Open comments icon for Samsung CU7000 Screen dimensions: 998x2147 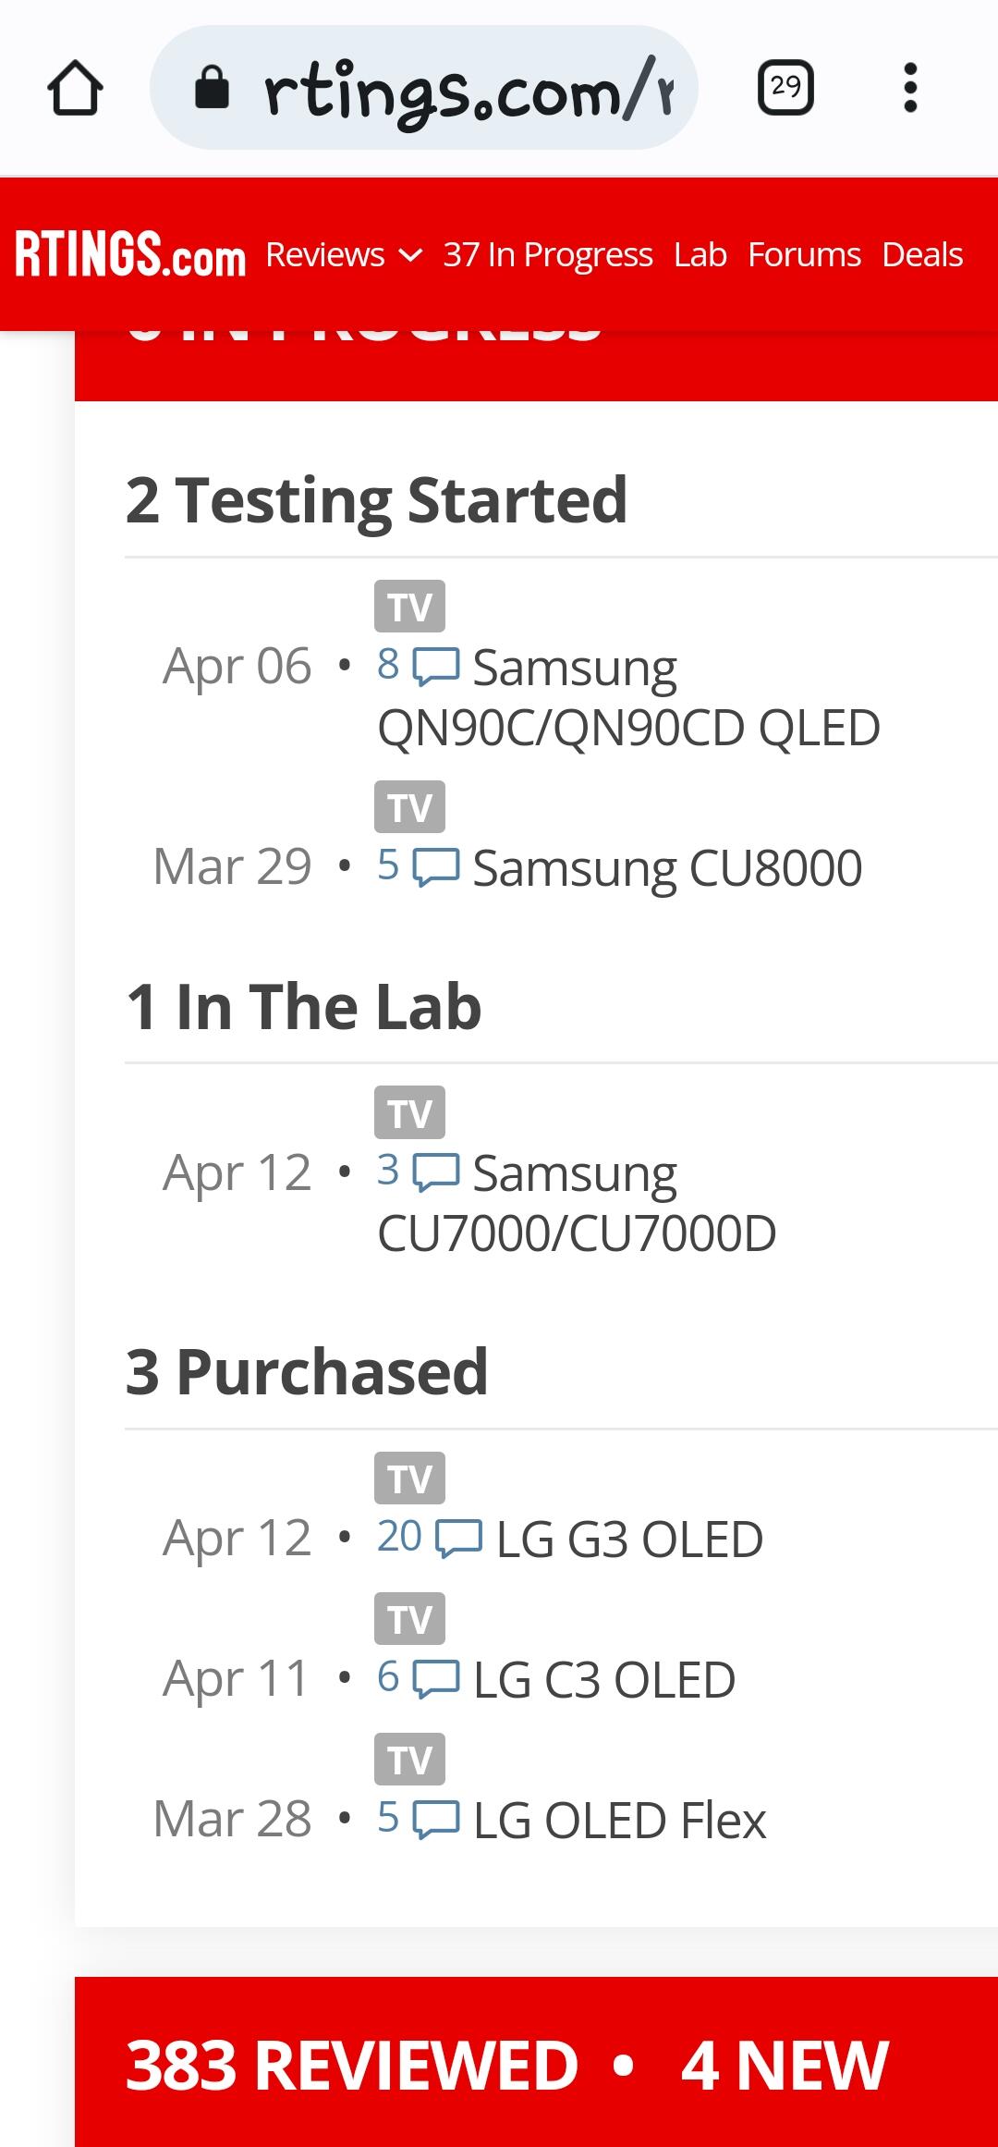point(435,1172)
